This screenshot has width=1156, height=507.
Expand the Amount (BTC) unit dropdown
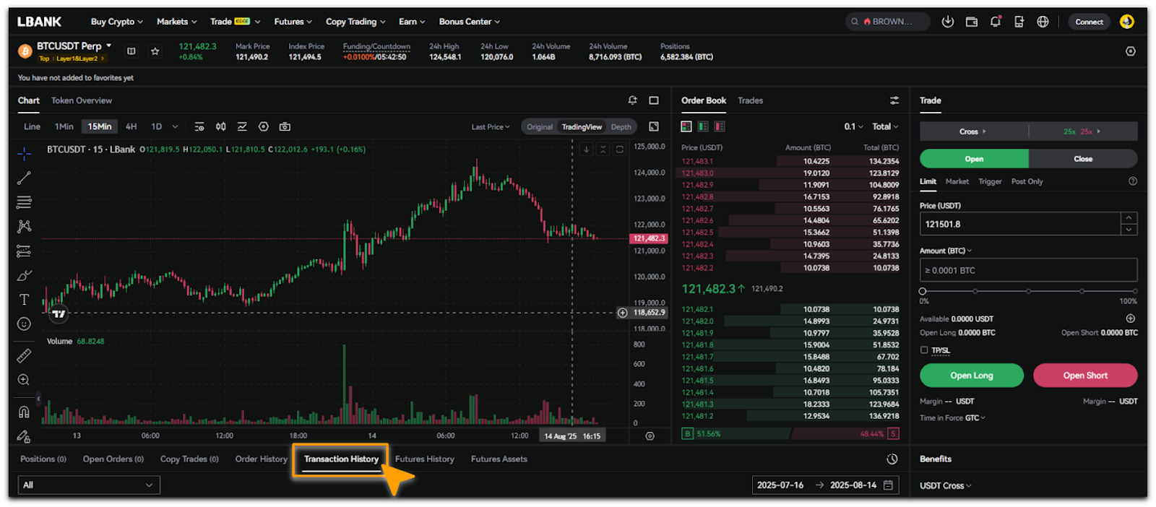click(x=946, y=251)
